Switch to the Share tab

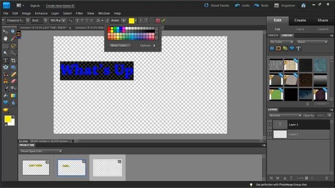coord(322,20)
